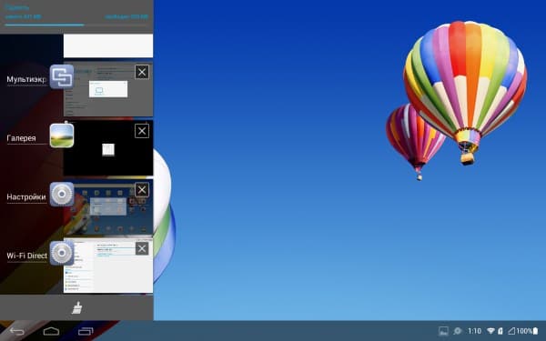The image size is (546, 341).
Task: Open the Wi-Fi Direct preview thumbnail
Action: point(108,266)
